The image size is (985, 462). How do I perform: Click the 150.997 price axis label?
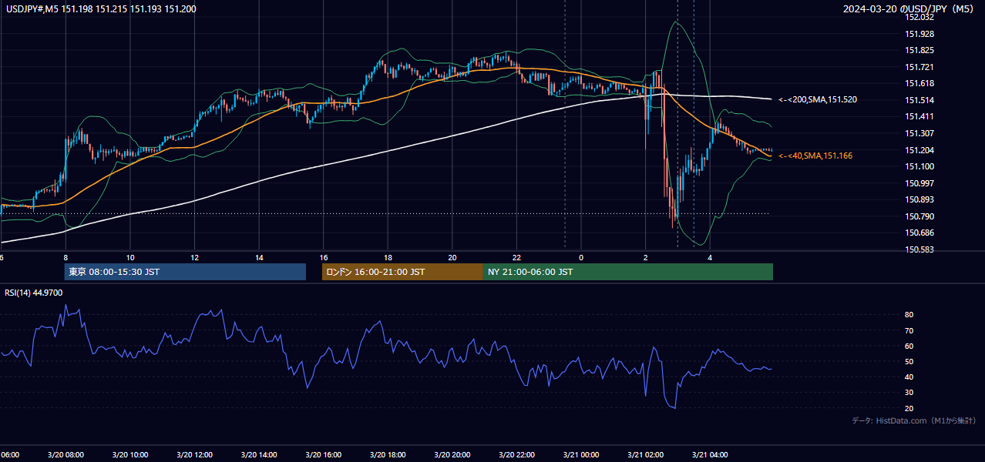[919, 183]
